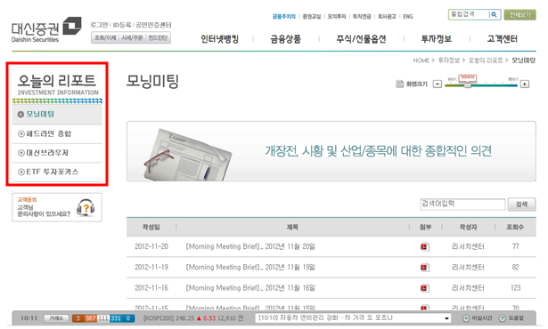The width and height of the screenshot is (548, 329).
Task: Click the headset customer inquiry icon
Action: 86,207
